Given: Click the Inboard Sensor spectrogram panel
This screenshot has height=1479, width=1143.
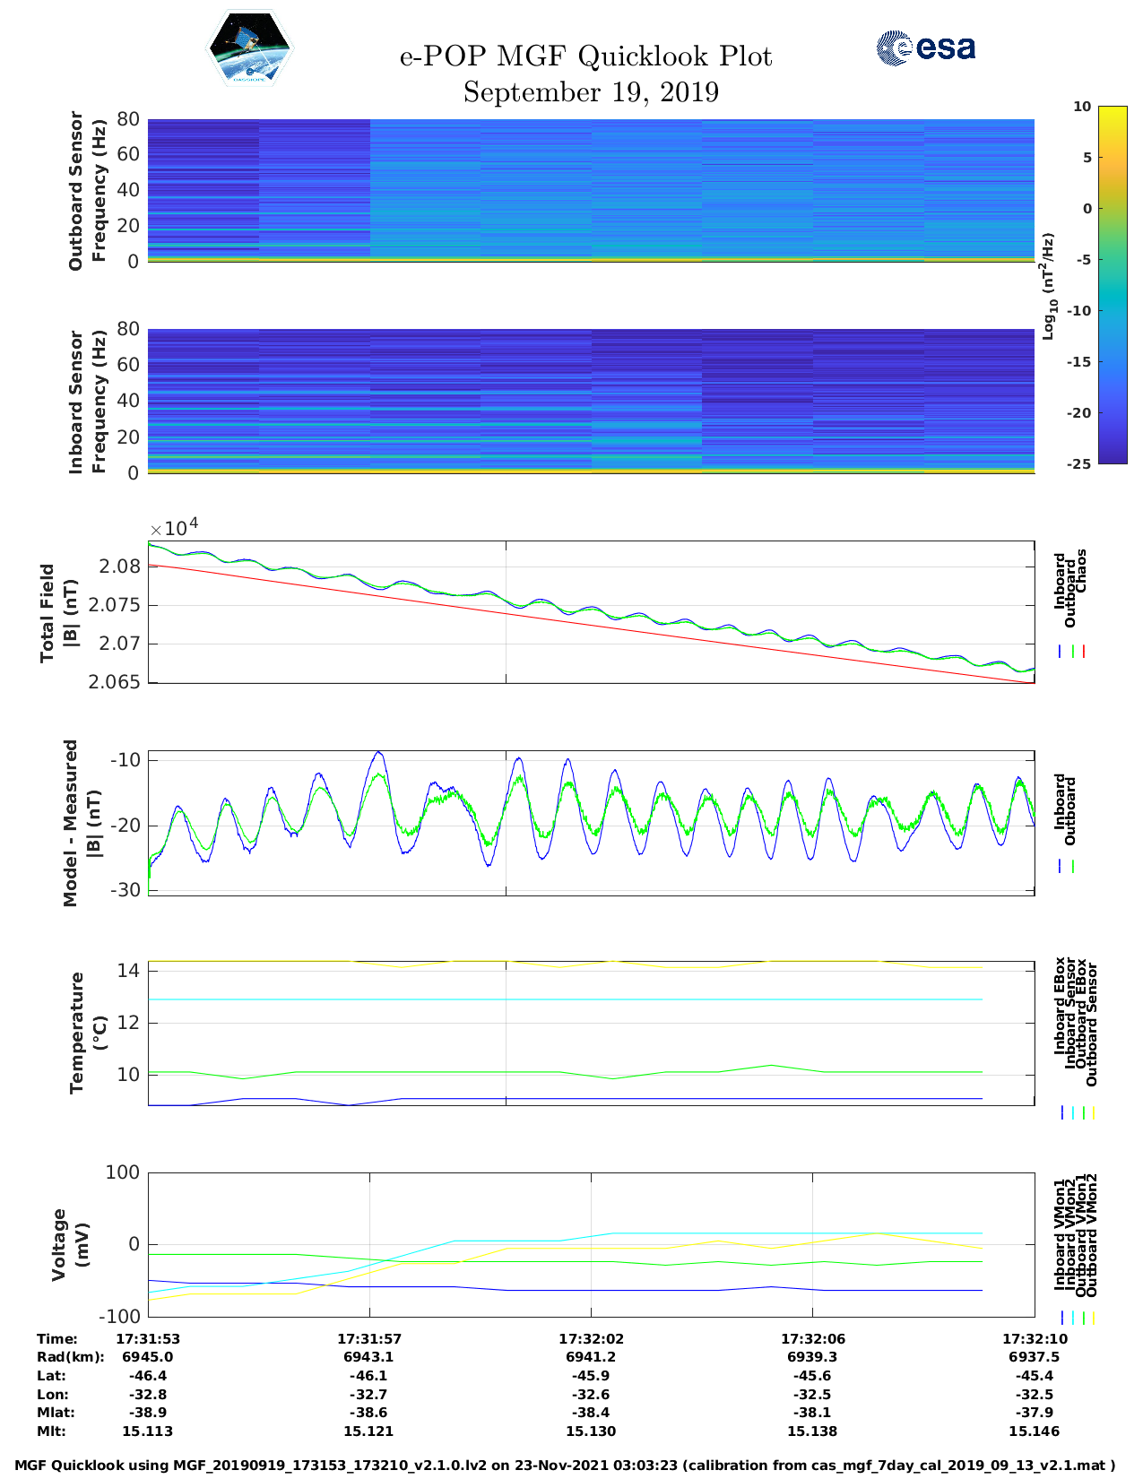Looking at the screenshot, I should (591, 401).
